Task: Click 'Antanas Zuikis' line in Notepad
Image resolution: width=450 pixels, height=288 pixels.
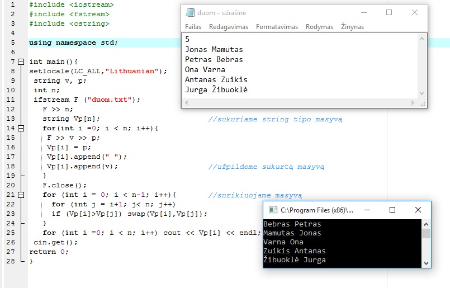Action: click(x=216, y=79)
